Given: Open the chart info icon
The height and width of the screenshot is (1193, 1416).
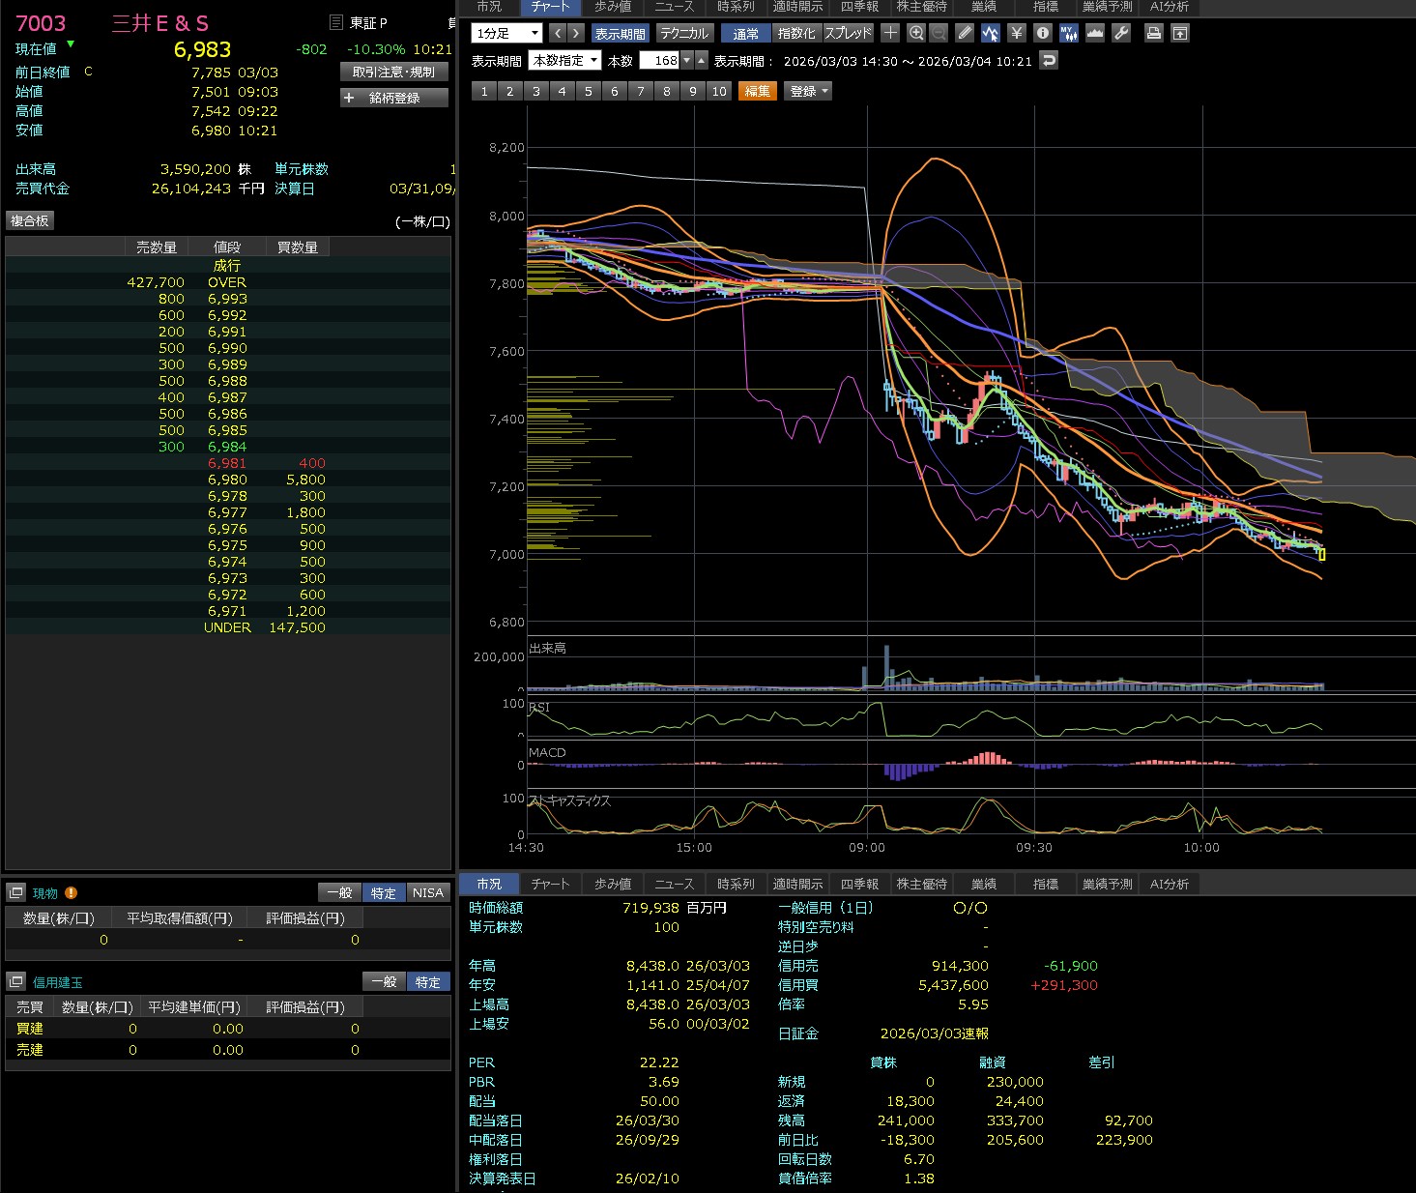Looking at the screenshot, I should (x=1042, y=33).
